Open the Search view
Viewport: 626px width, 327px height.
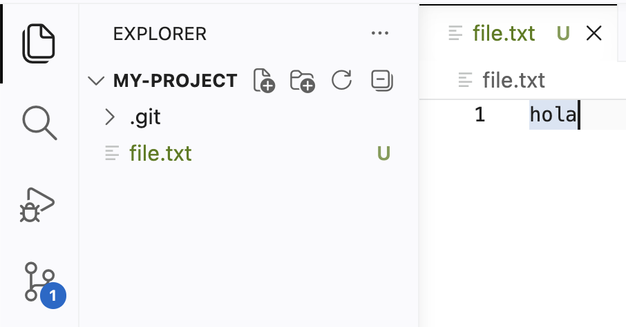pos(39,123)
